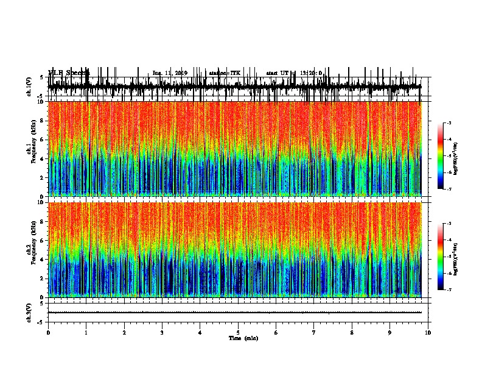Click the '7' tick on the time axis

tap(314, 333)
